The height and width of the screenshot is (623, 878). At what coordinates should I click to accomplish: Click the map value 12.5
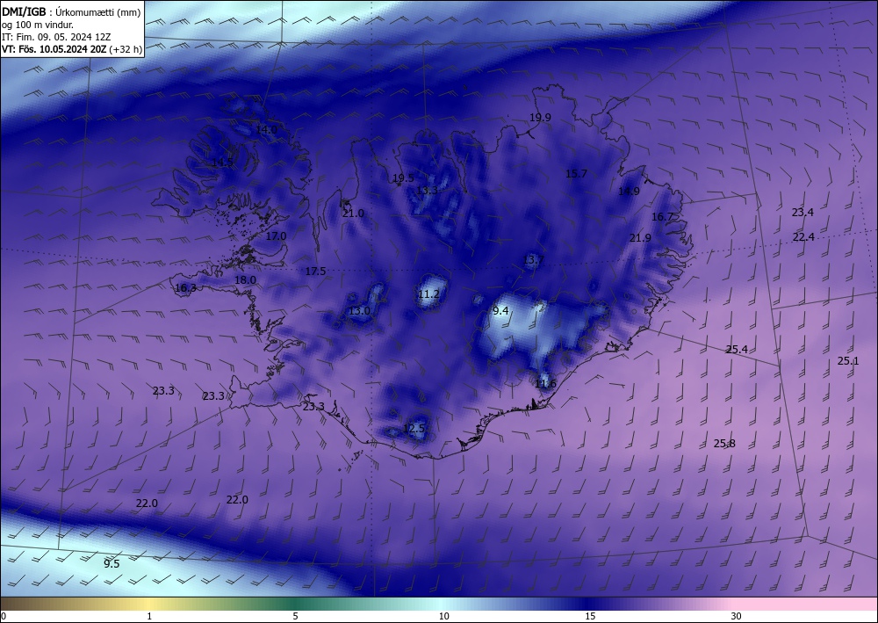point(414,429)
